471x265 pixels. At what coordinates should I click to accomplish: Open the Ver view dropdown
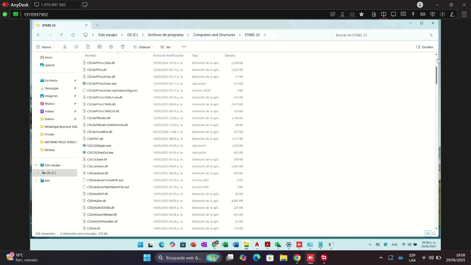click(x=167, y=47)
